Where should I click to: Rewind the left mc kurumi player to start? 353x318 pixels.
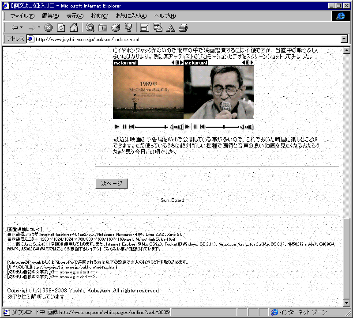131,127
